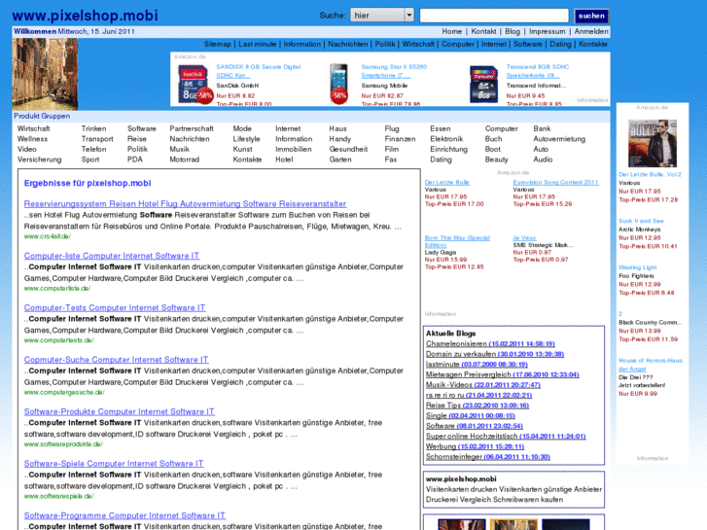Image resolution: width=707 pixels, height=530 pixels.
Task: Open Software-Produkte Computer Internet Software IT result
Action: tap(119, 411)
